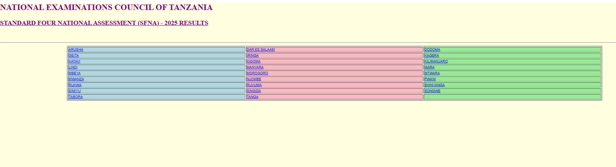The width and height of the screenshot is (616, 167).
Task: Click the KILIMANJARO region link
Action: pyautogui.click(x=436, y=61)
